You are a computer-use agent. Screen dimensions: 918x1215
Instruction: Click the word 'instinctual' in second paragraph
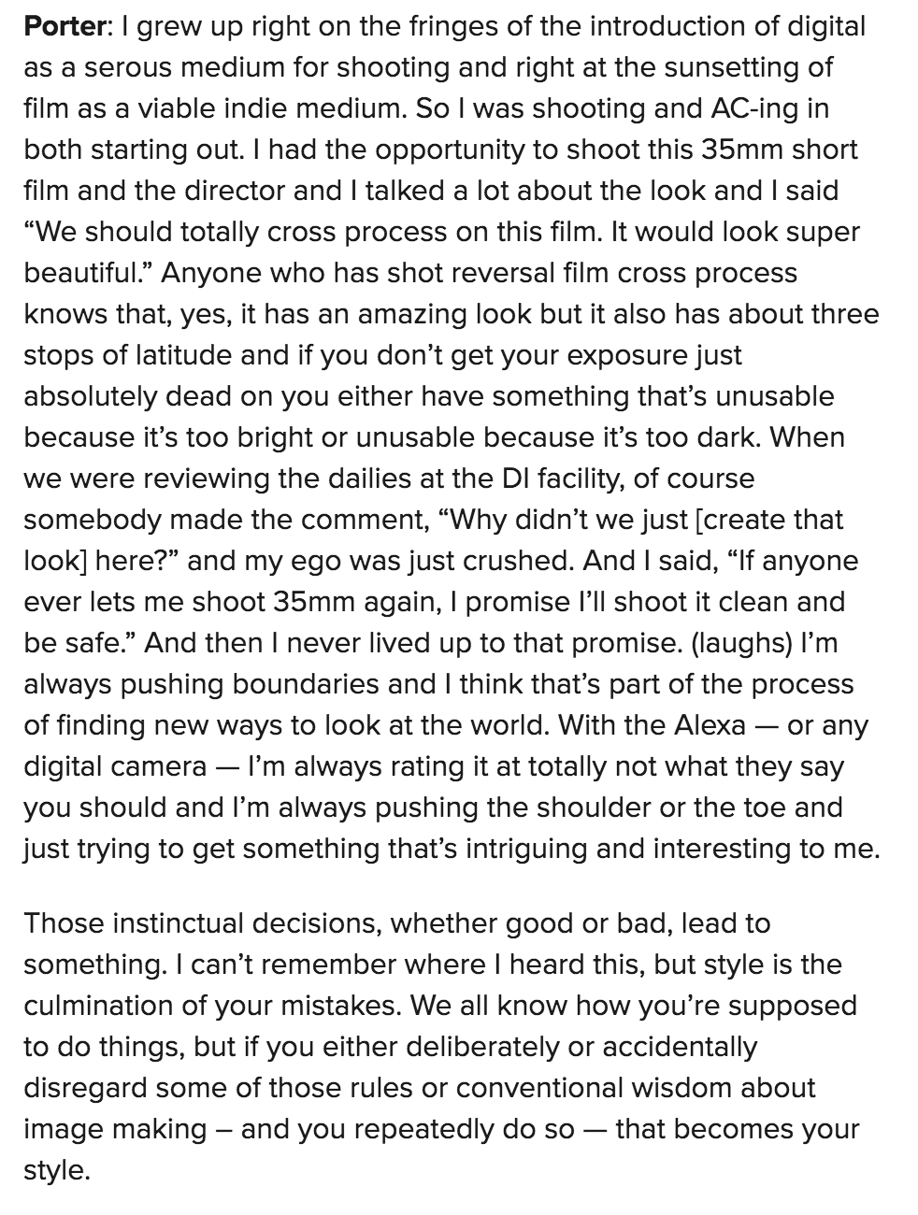(x=192, y=923)
